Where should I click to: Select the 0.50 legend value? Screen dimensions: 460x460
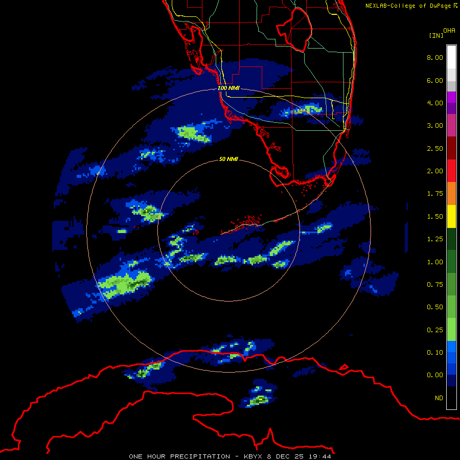[x=435, y=307]
